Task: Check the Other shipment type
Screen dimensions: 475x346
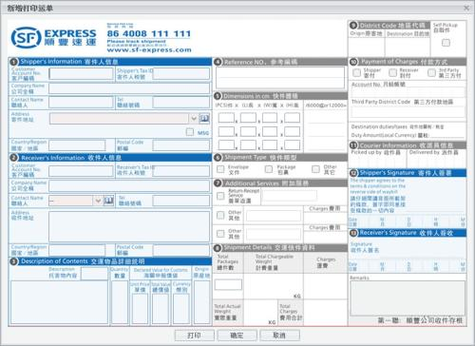Action: [x=315, y=169]
